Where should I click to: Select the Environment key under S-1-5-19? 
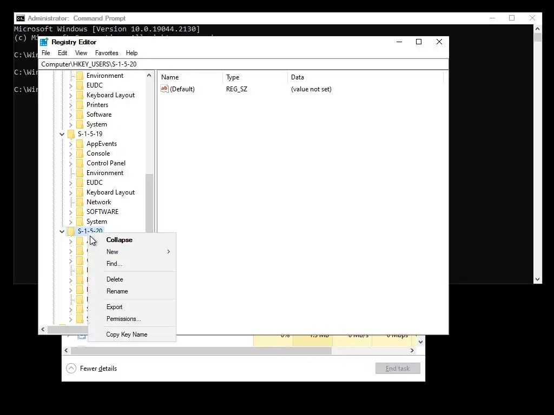tap(105, 172)
